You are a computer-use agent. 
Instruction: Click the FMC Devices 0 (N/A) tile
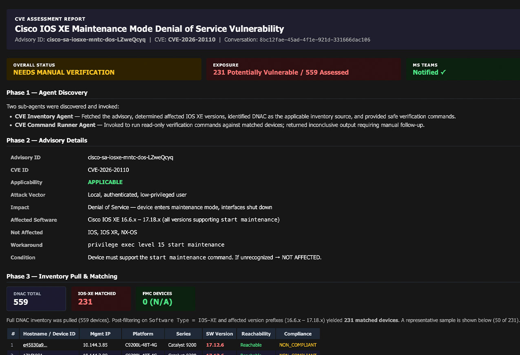pyautogui.click(x=166, y=299)
